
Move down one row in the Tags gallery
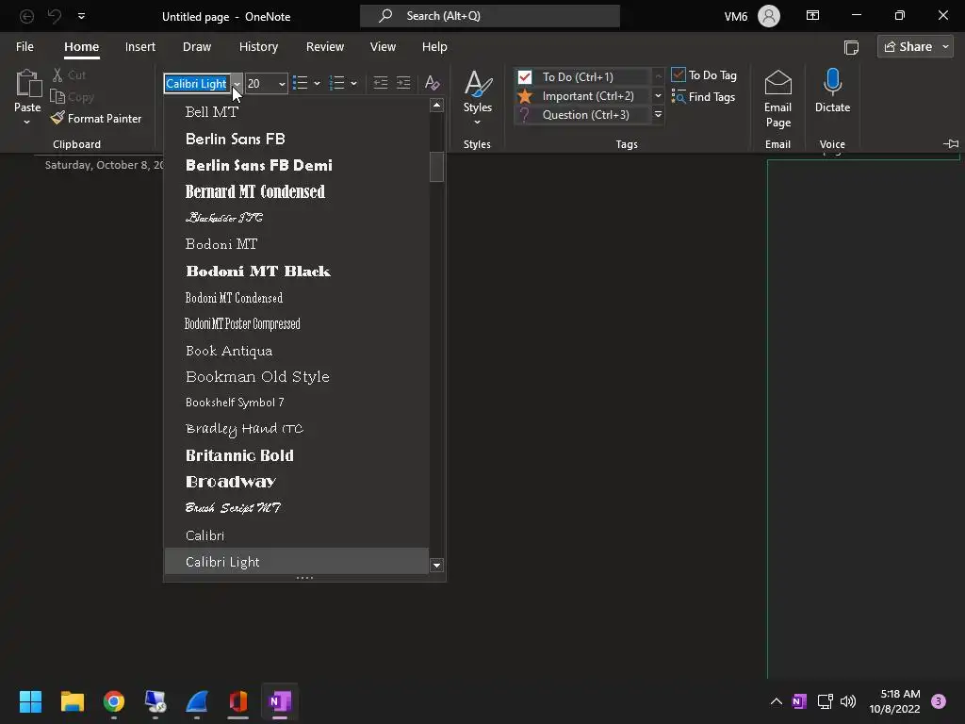[x=658, y=96]
